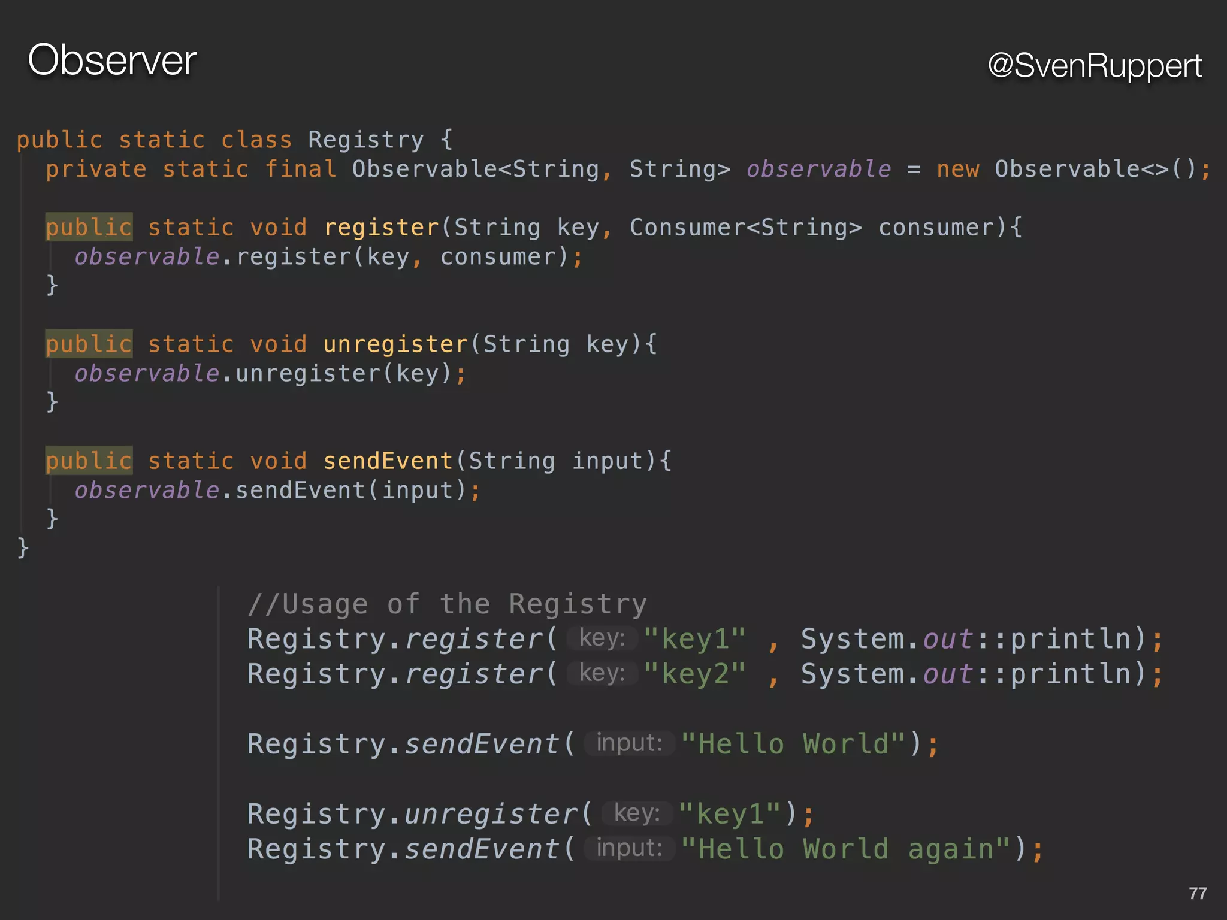The height and width of the screenshot is (920, 1227).
Task: Click the unregister method name in its declaration
Action: pos(395,344)
